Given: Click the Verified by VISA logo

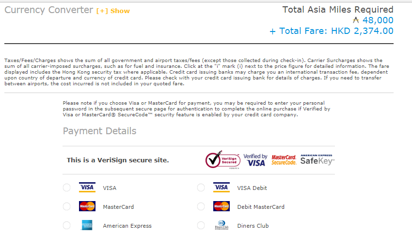Looking at the screenshot, I should (255, 160).
